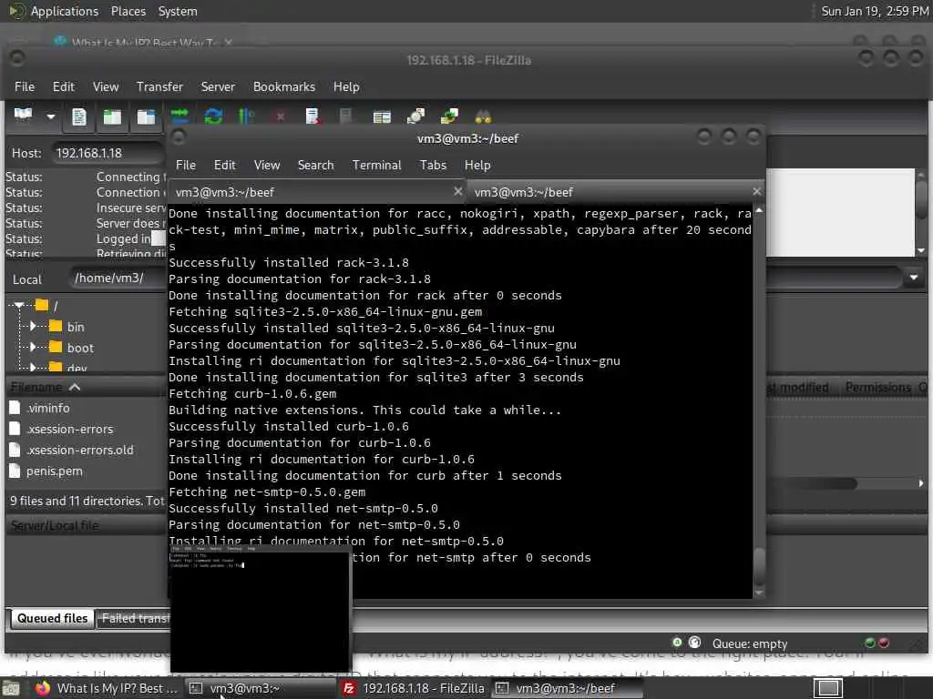
Task: Sort by Filename column header
Action: 87,388
